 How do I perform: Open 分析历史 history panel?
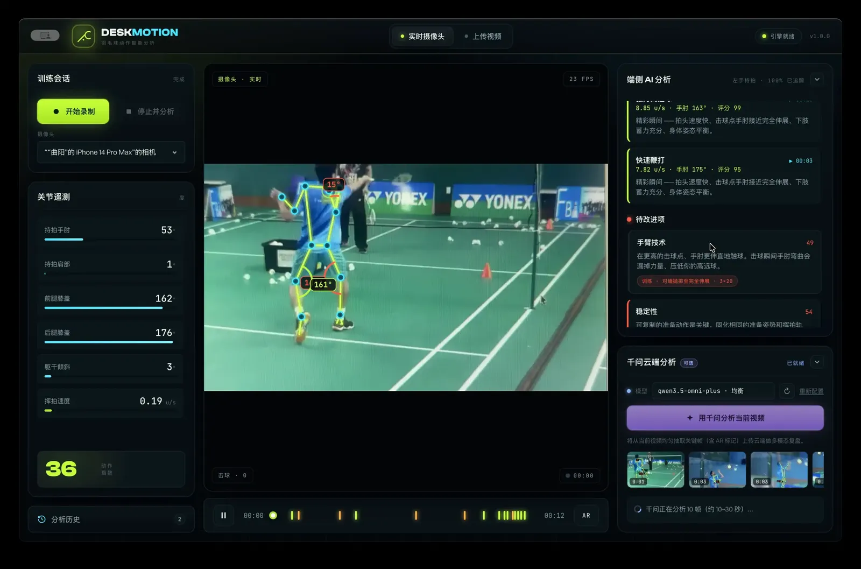[111, 519]
